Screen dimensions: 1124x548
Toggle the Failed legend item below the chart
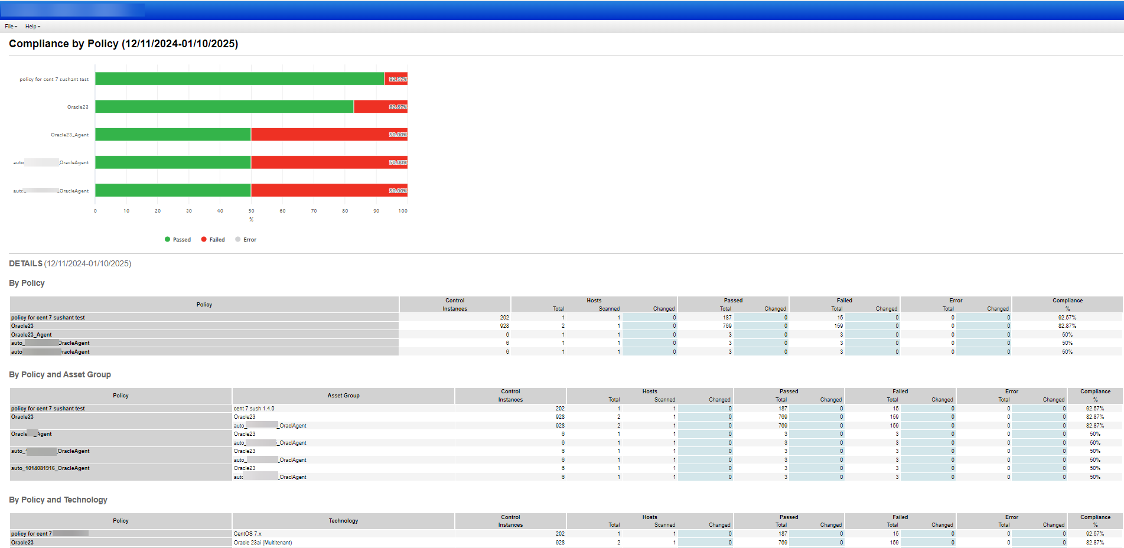217,239
